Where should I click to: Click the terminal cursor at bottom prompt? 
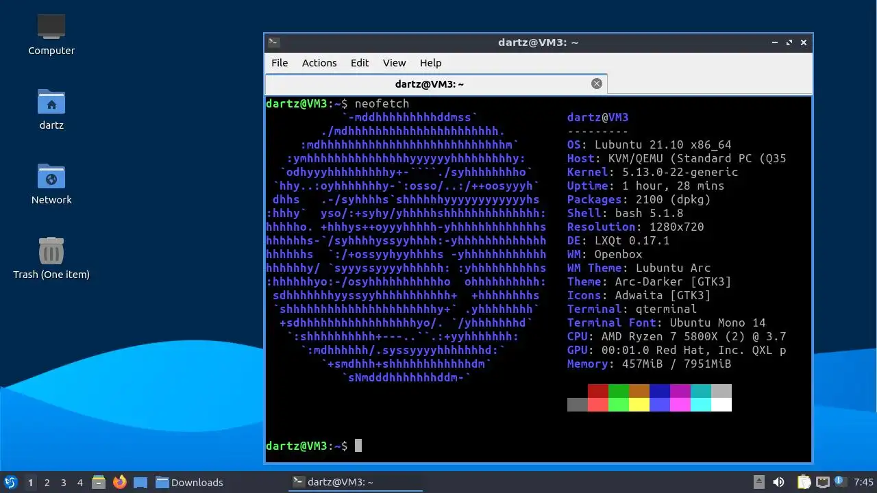[358, 446]
